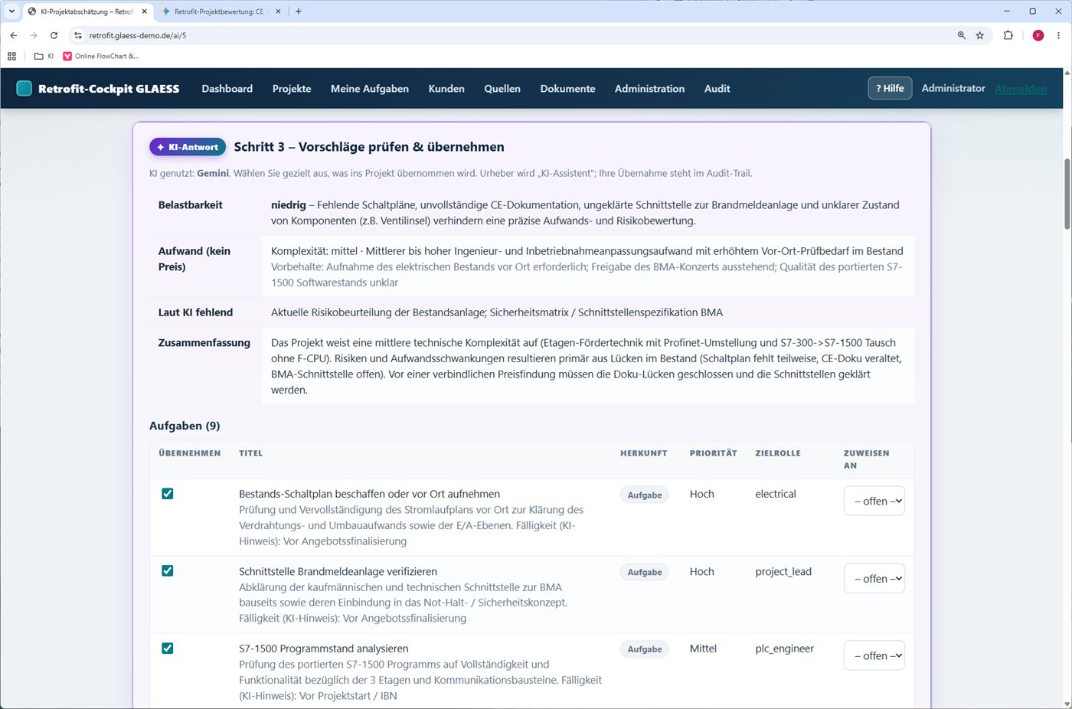Click the electrical Zielrolle cell

(x=776, y=494)
